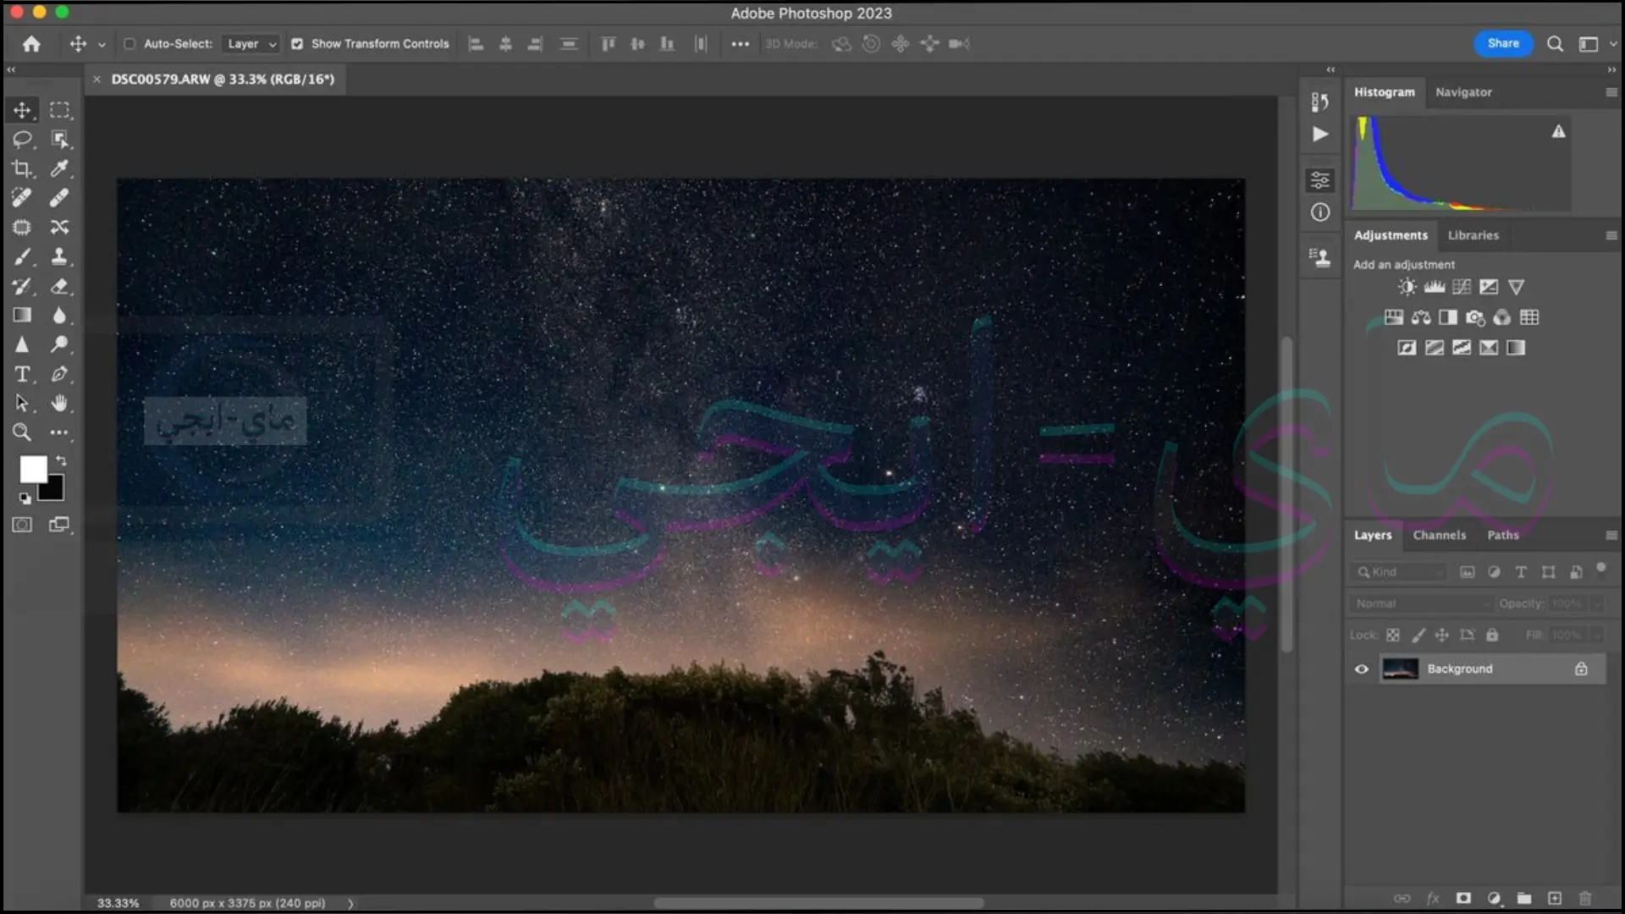Open the Layer blending mode dropdown
This screenshot has width=1625, height=914.
point(1418,603)
